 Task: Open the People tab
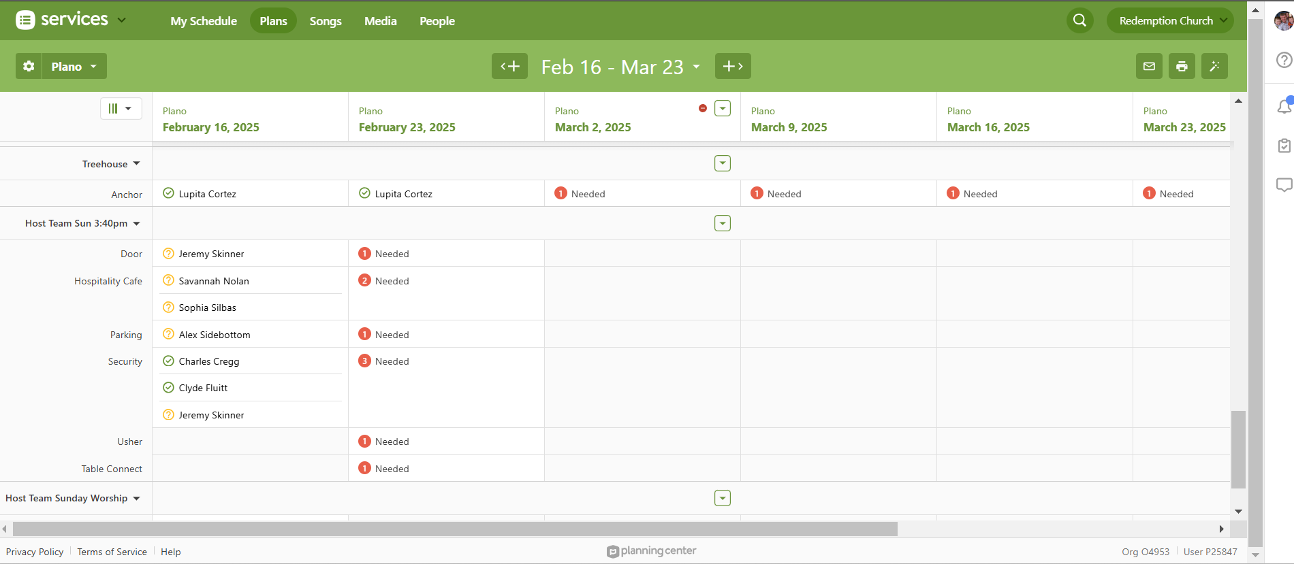(x=437, y=21)
